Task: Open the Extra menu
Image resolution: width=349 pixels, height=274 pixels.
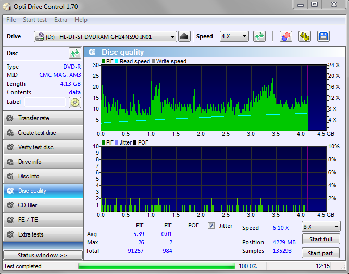Action: pyautogui.click(x=60, y=20)
